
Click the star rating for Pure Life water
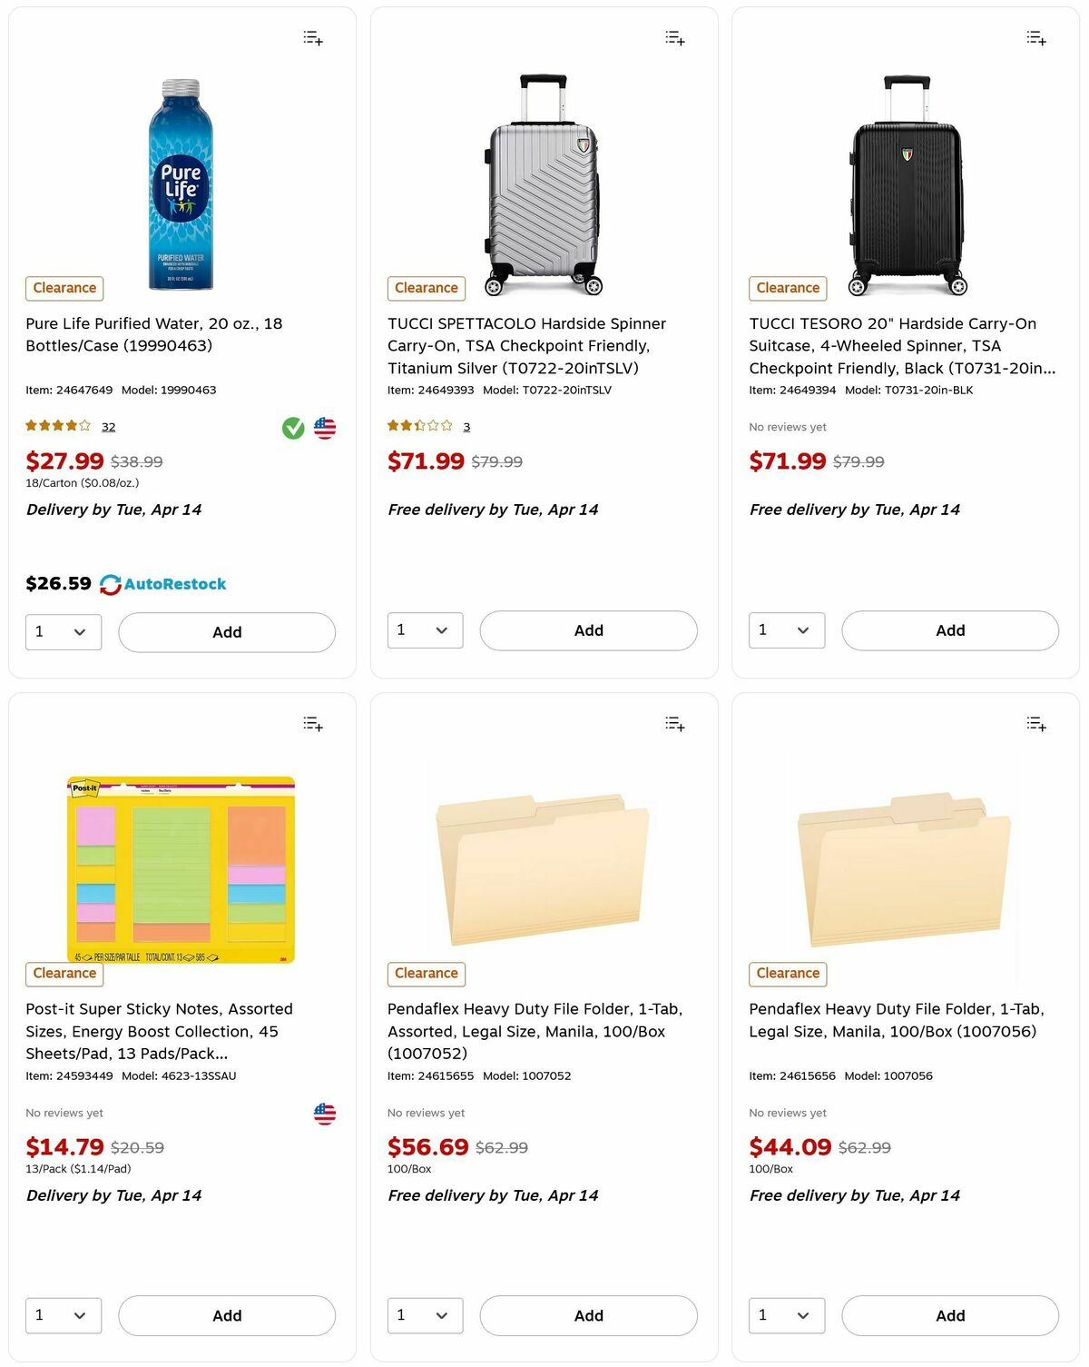pyautogui.click(x=56, y=425)
